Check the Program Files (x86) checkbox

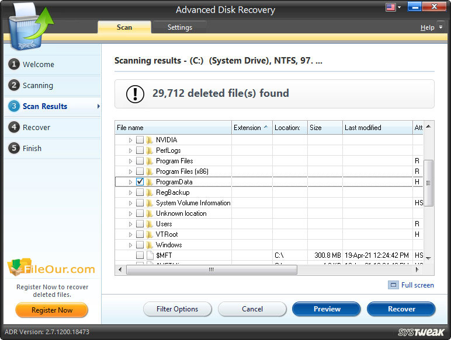point(140,171)
